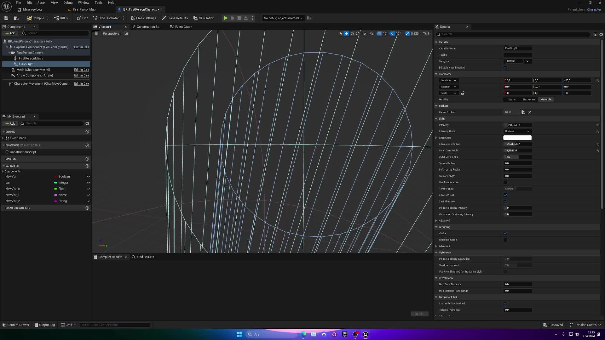Open Class Settings
Image resolution: width=605 pixels, height=340 pixels.
pos(143,18)
